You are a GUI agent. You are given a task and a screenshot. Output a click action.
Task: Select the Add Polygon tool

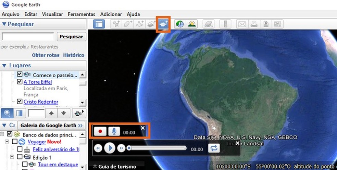point(128,24)
